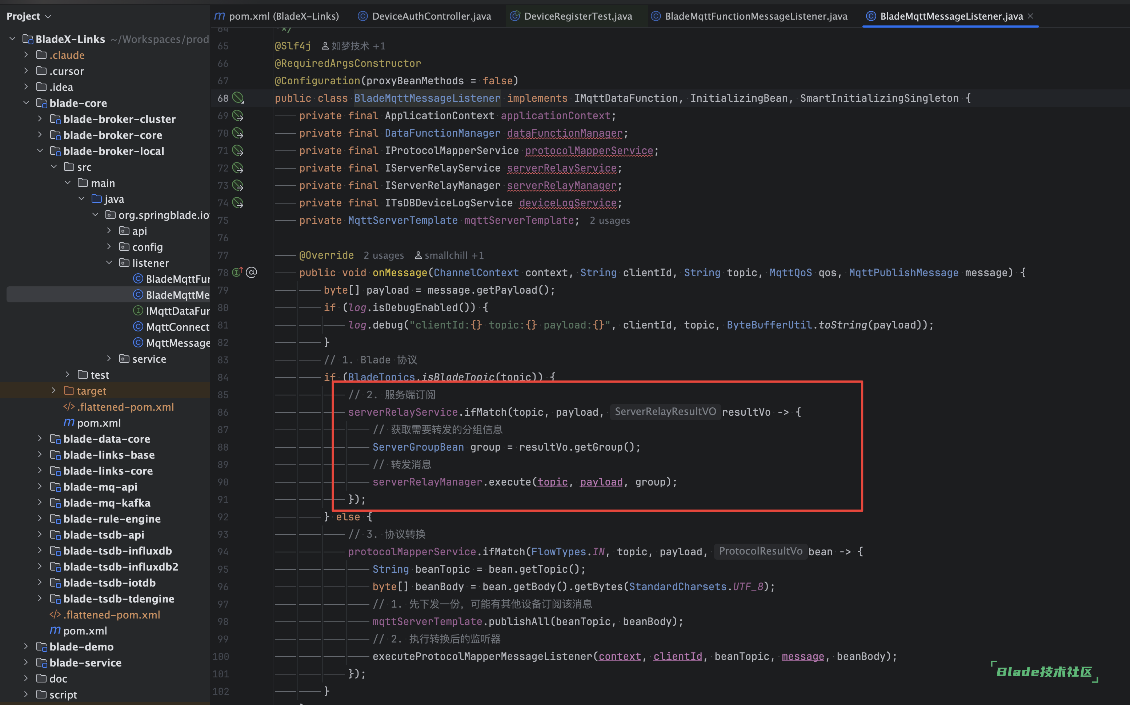Select the IMqttDataFunction interface file in tree
Screen dimensions: 1130x705
[x=177, y=311]
